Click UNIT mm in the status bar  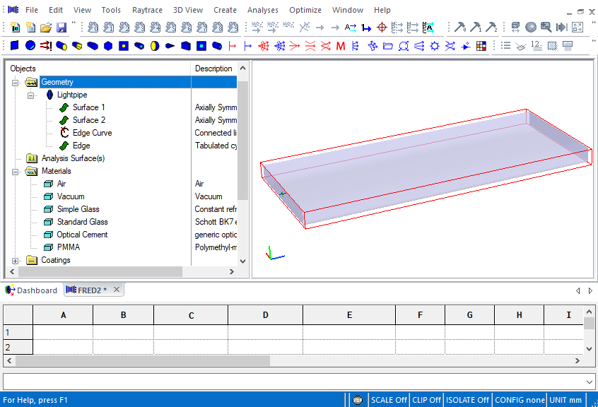(565, 400)
